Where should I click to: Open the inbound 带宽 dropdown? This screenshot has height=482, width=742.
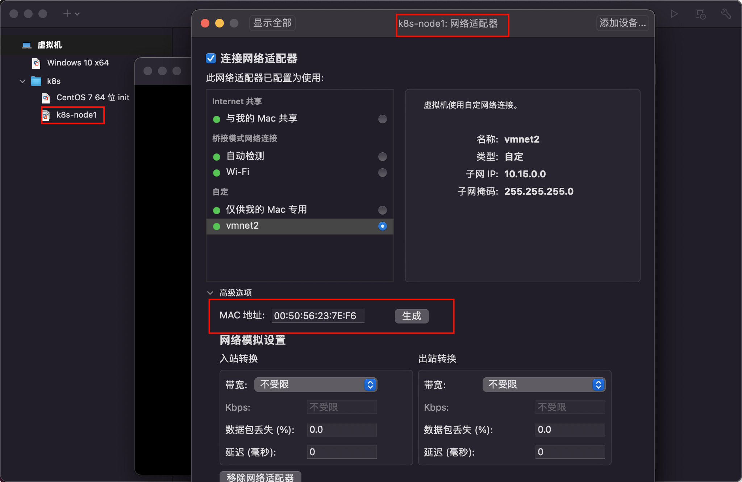click(316, 385)
